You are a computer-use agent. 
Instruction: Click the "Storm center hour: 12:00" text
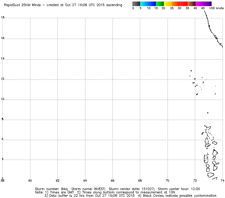(x=179, y=189)
